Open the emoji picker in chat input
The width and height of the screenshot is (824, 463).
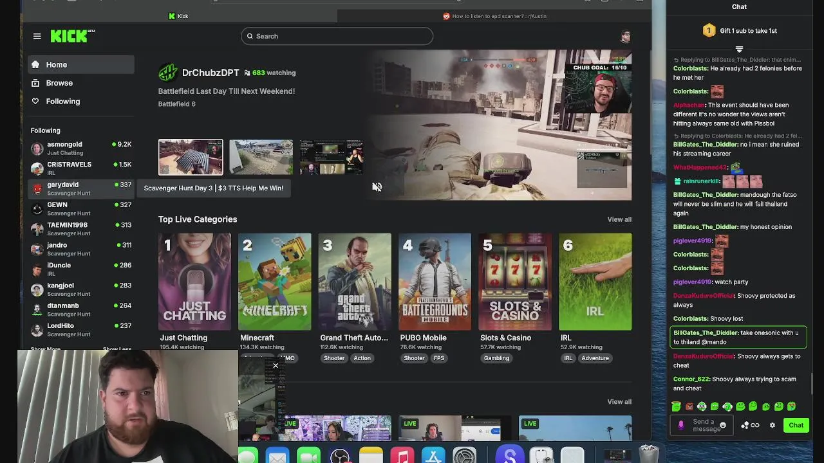click(723, 425)
